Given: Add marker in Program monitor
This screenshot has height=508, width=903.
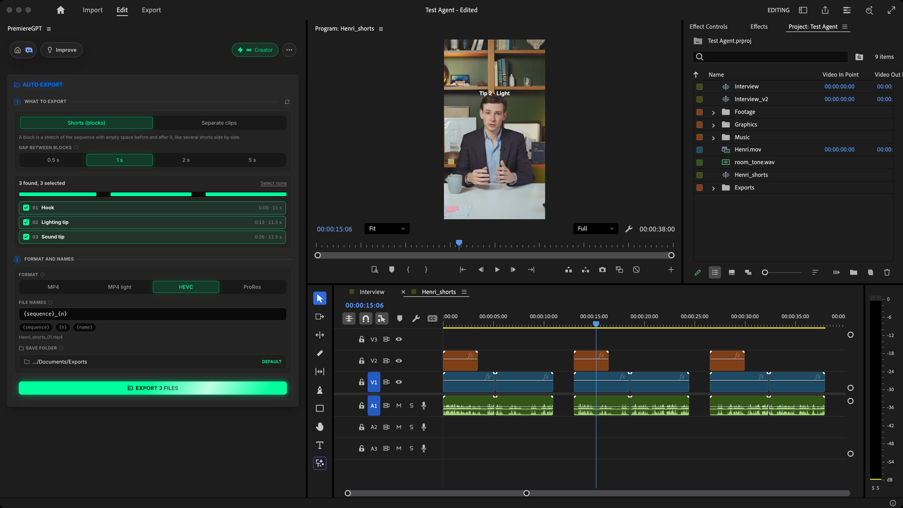Looking at the screenshot, I should pos(392,270).
